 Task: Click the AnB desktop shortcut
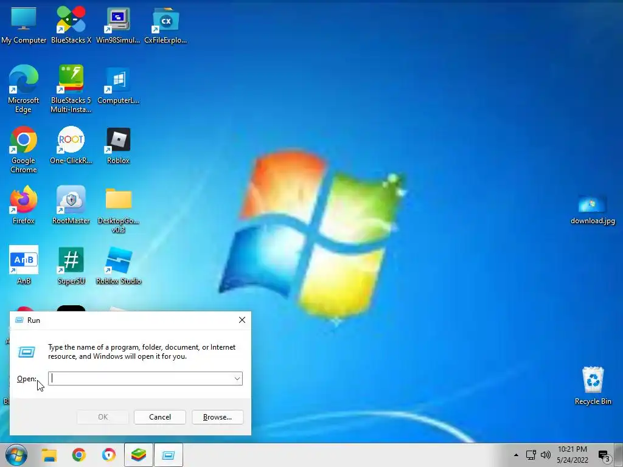[x=24, y=265]
